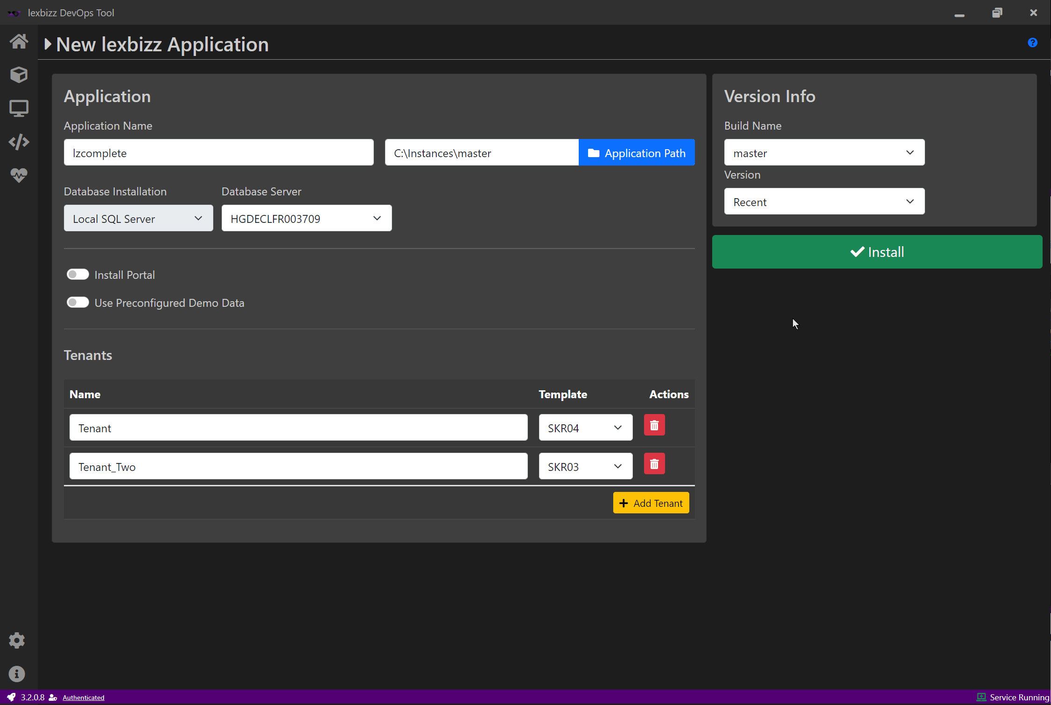
Task: Click the Name column header
Action: 85,394
